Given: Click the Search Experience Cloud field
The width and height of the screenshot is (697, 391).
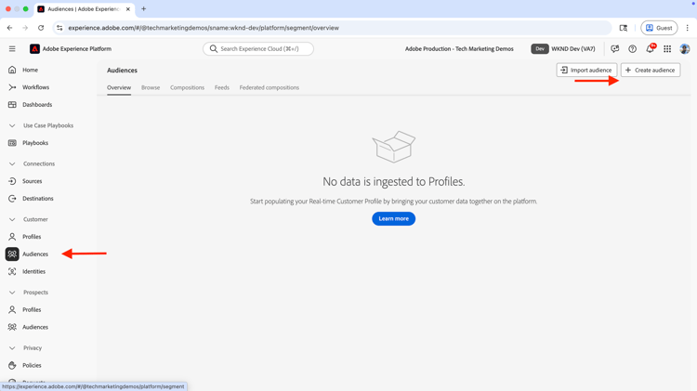Looking at the screenshot, I should tap(258, 49).
